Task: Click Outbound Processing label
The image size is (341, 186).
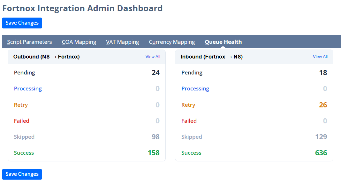Action: pyautogui.click(x=28, y=89)
